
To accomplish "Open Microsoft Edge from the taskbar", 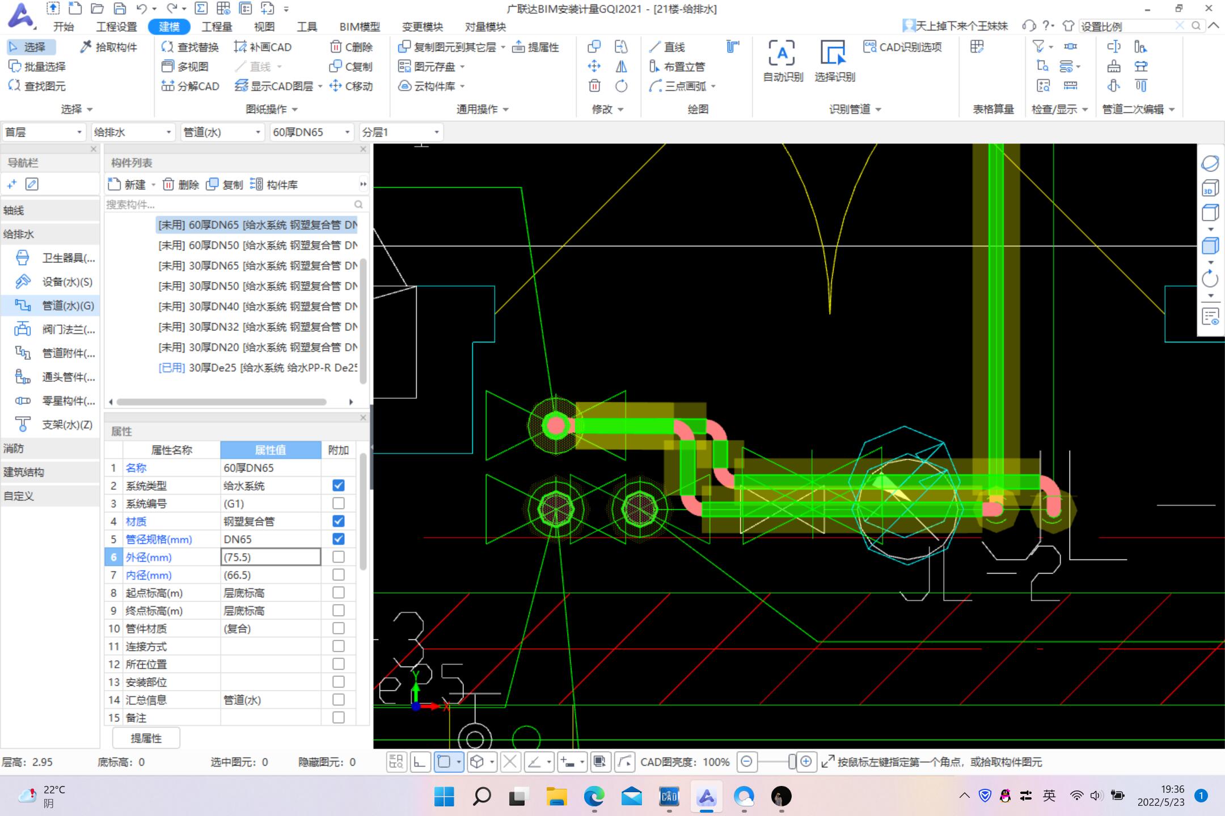I will click(594, 797).
